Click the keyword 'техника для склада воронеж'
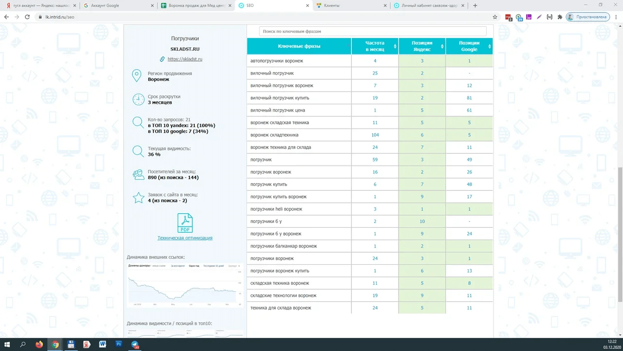The width and height of the screenshot is (623, 351). pos(280,308)
